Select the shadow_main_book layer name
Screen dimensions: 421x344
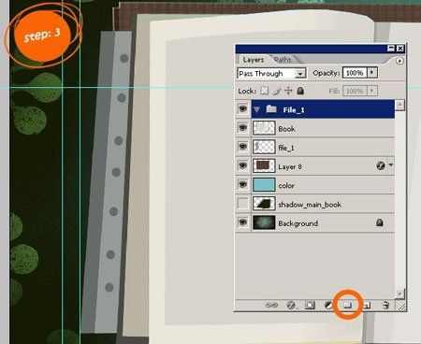click(310, 205)
